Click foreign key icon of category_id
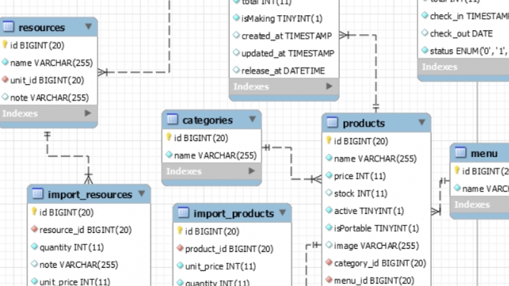Viewport: 509px width, 286px height. (x=329, y=262)
